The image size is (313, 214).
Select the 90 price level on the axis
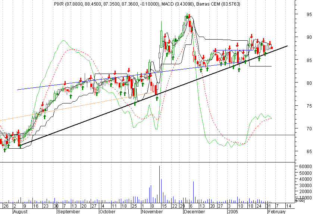(309, 37)
